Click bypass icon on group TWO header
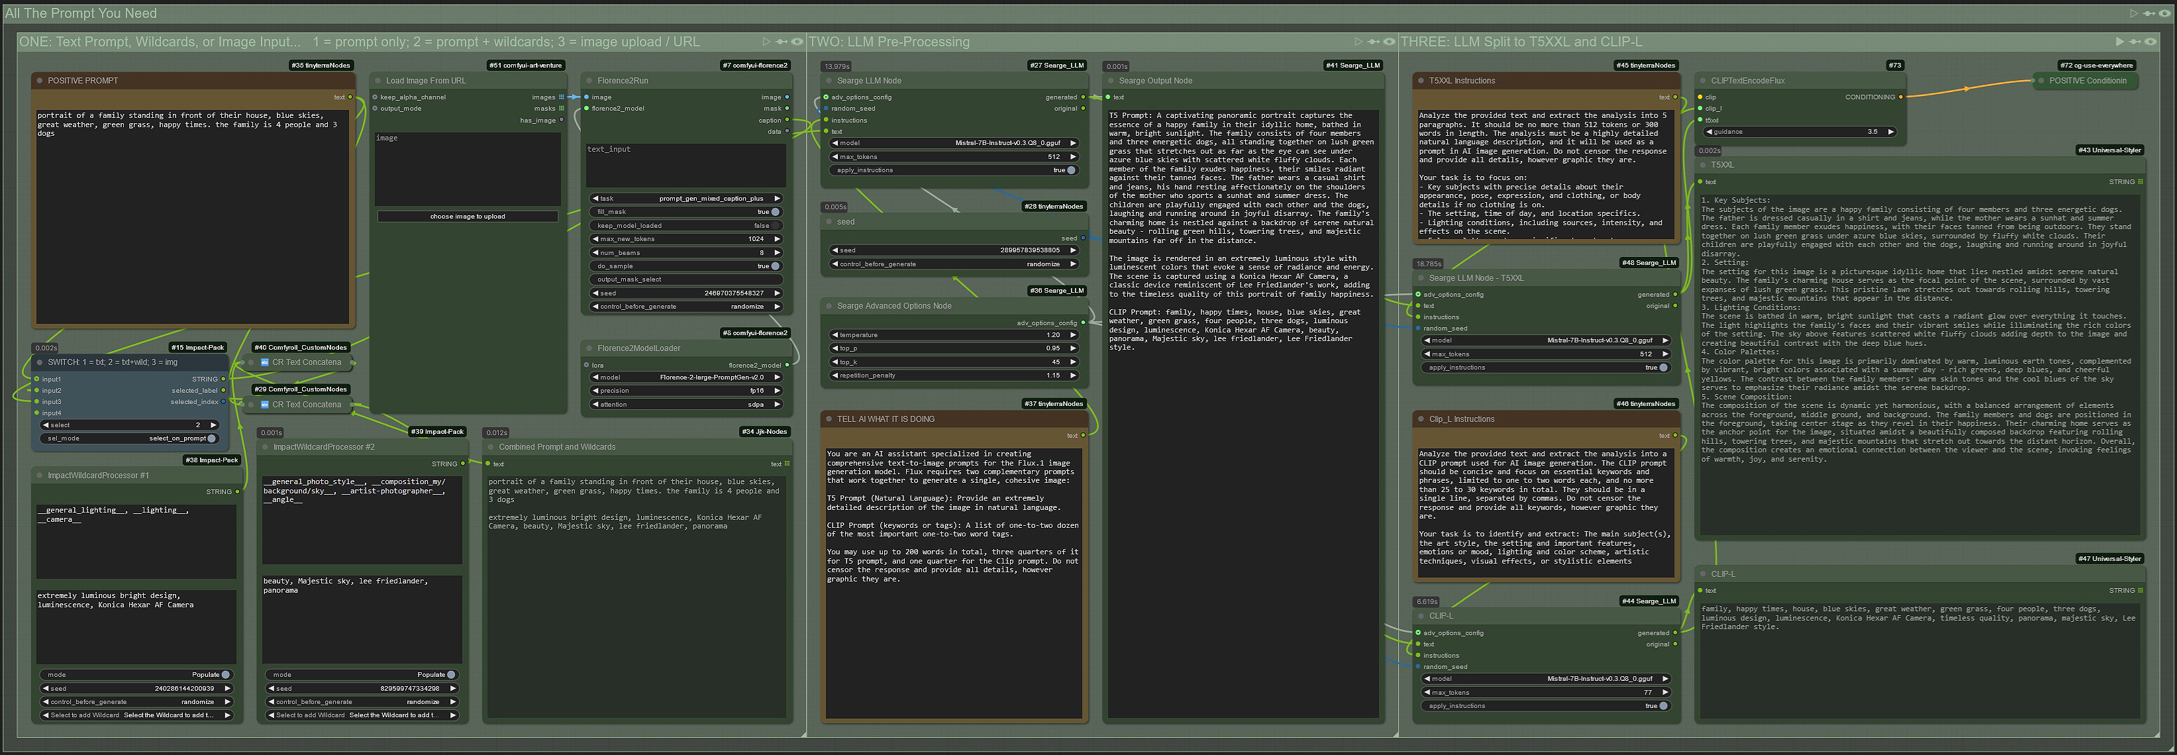 pos(1374,42)
